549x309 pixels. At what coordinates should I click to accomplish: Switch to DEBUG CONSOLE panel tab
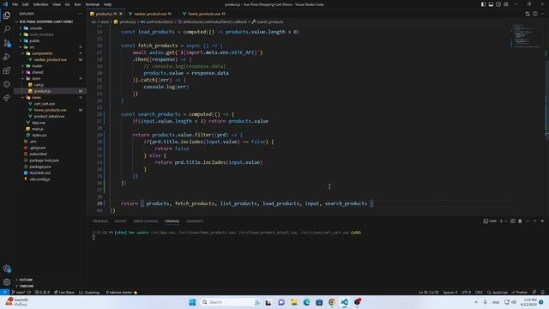click(x=145, y=221)
